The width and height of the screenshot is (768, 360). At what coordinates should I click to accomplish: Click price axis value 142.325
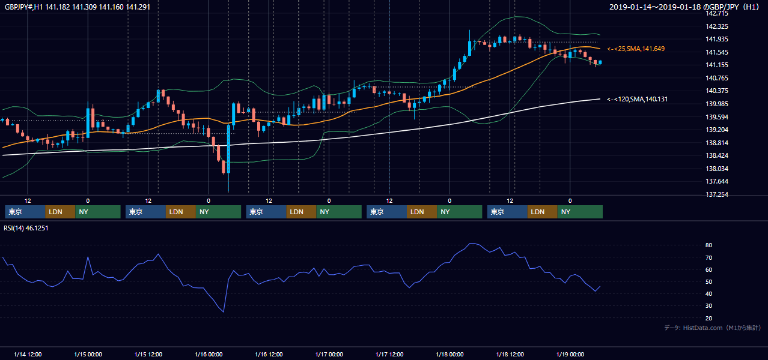pos(718,26)
